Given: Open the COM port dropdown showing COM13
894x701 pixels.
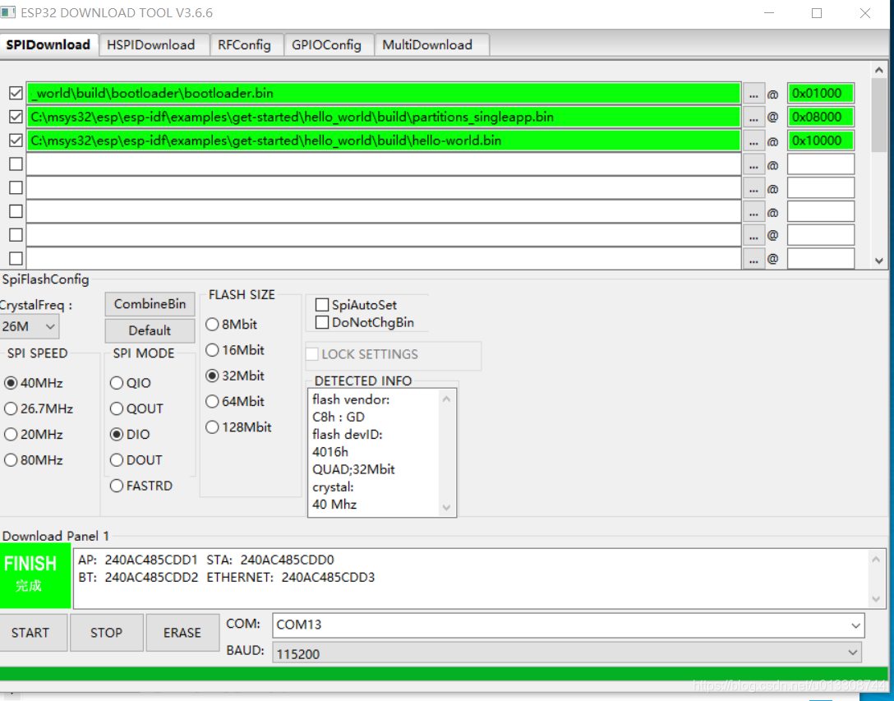Looking at the screenshot, I should point(569,625).
